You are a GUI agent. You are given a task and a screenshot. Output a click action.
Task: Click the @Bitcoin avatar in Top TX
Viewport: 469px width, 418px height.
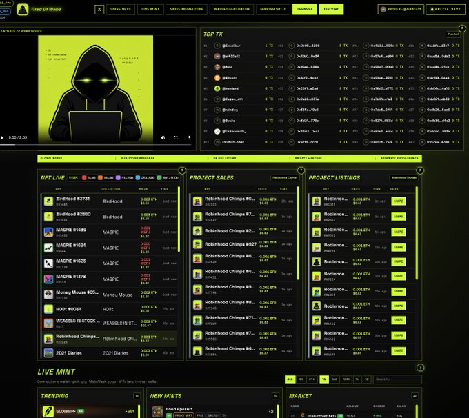217,78
